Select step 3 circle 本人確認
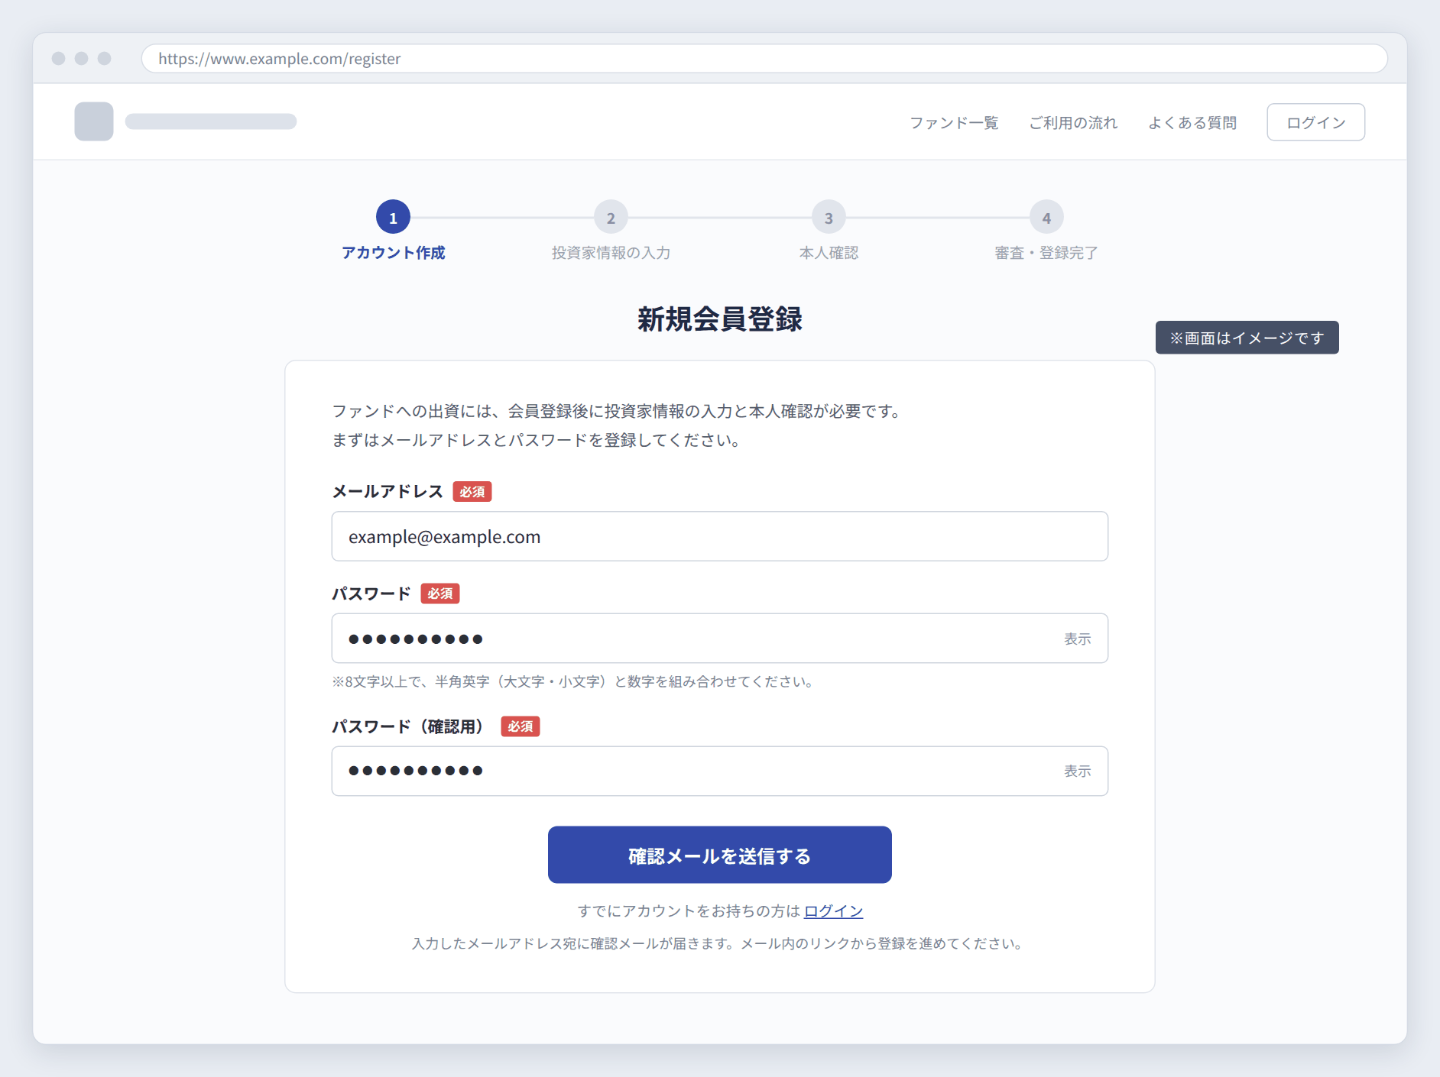1440x1077 pixels. (x=829, y=218)
